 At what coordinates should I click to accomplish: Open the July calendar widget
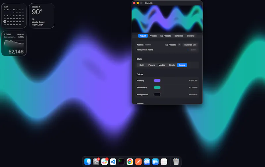(14, 16)
